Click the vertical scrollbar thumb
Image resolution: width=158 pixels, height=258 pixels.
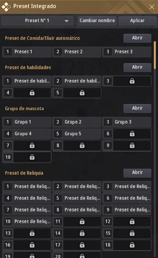click(155, 55)
